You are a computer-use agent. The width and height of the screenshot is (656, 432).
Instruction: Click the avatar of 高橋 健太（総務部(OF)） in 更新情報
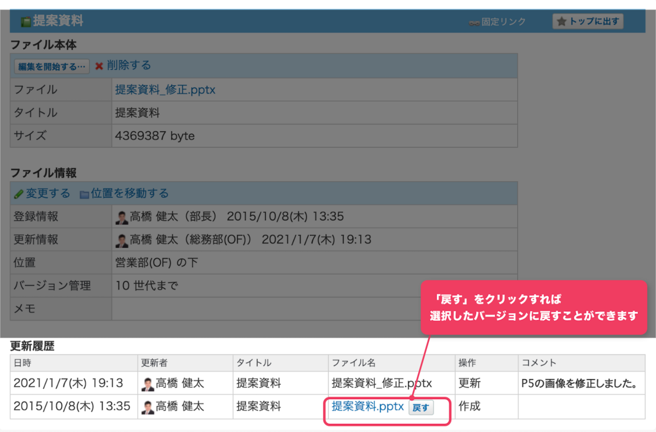point(122,240)
